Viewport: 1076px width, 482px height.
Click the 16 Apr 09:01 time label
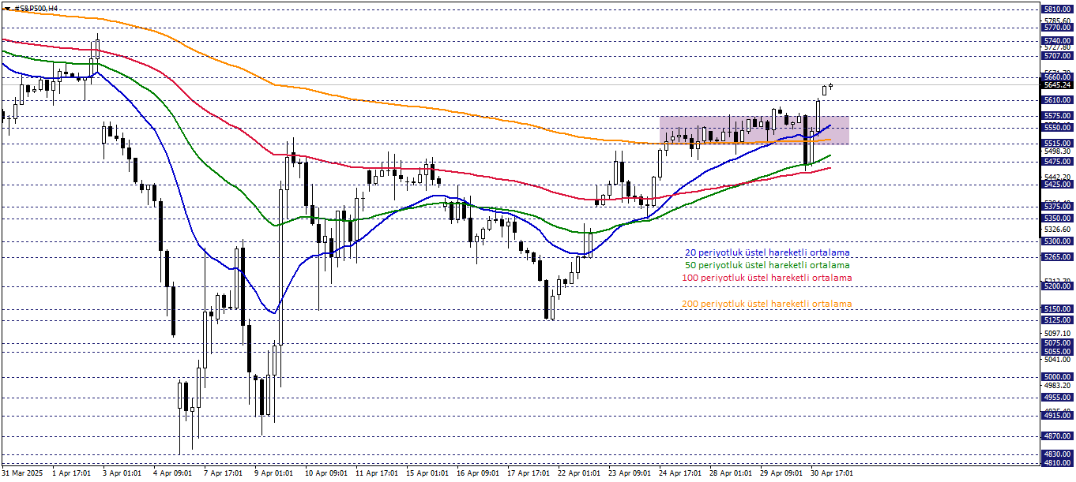click(x=478, y=474)
